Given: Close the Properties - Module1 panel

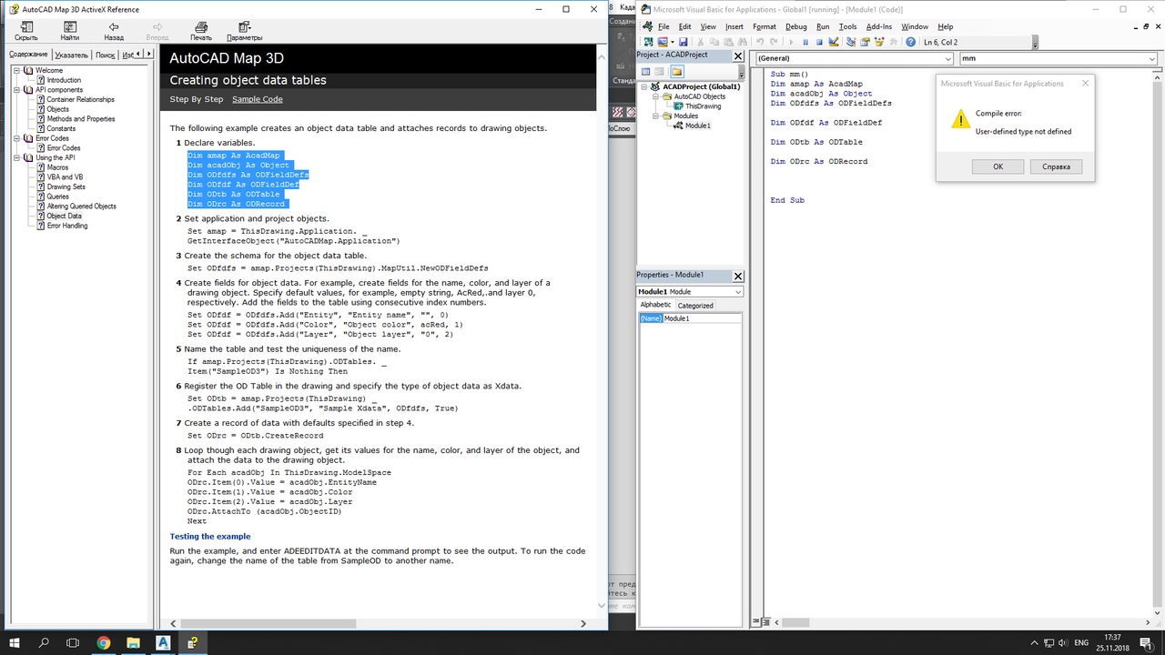Looking at the screenshot, I should click(x=738, y=276).
